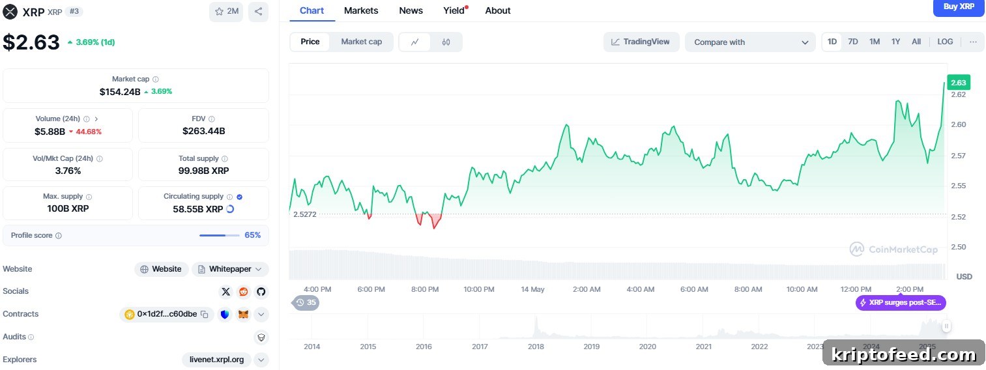
Task: Open XRP surges news event tag
Action: coord(901,303)
